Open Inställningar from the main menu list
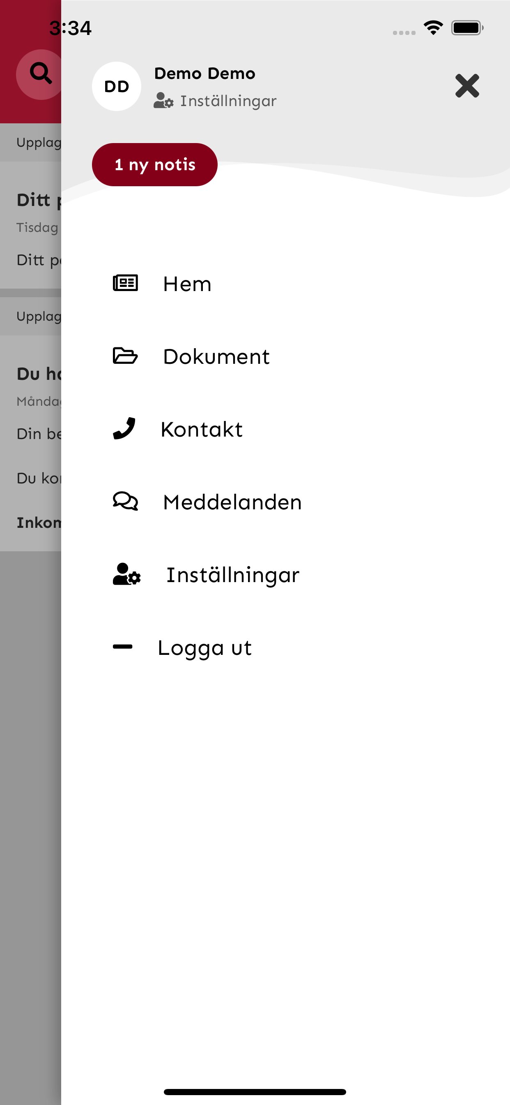 point(233,575)
